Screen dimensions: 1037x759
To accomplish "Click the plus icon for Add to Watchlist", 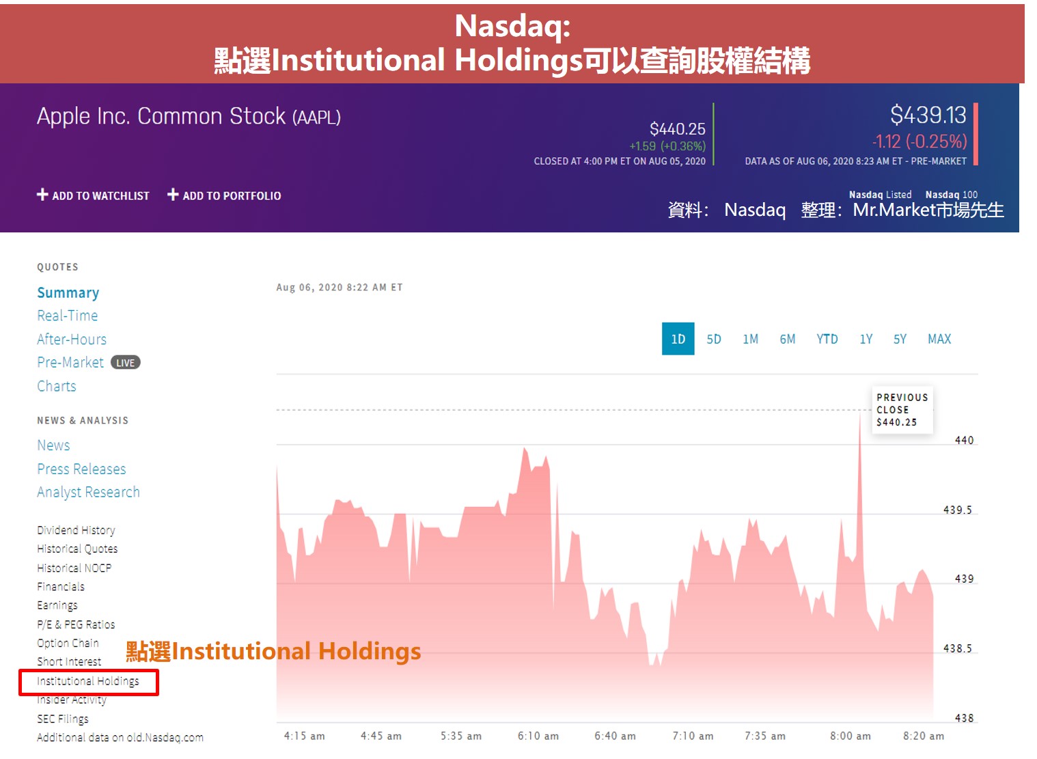I will (x=42, y=195).
